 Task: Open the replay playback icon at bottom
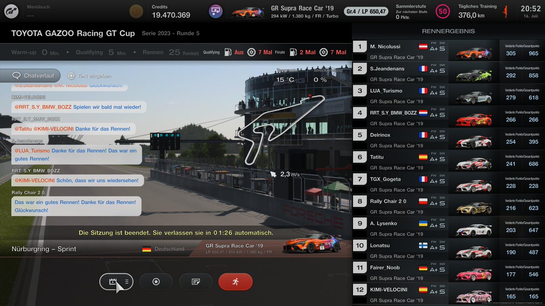(x=113, y=282)
